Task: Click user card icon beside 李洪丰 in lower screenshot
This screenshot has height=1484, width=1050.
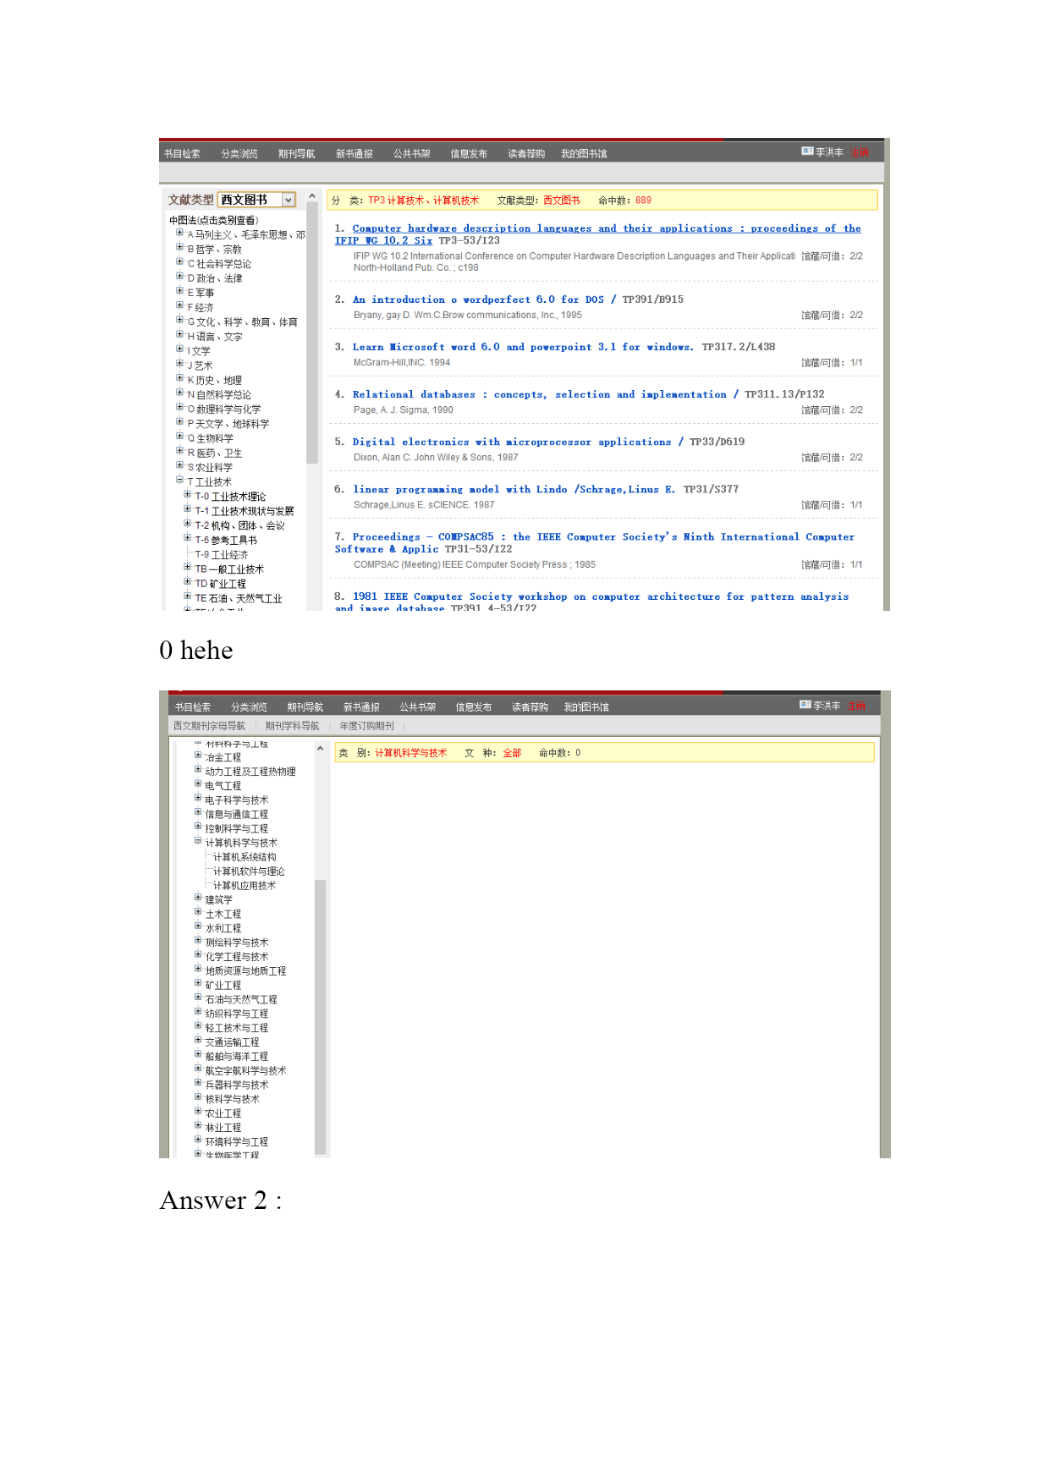Action: [x=805, y=705]
